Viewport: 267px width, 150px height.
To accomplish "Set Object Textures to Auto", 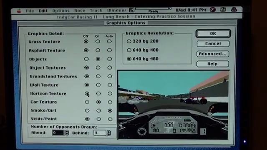I will (x=109, y=67).
